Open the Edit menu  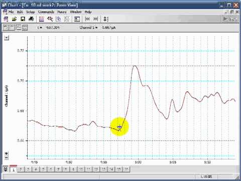tap(20, 12)
